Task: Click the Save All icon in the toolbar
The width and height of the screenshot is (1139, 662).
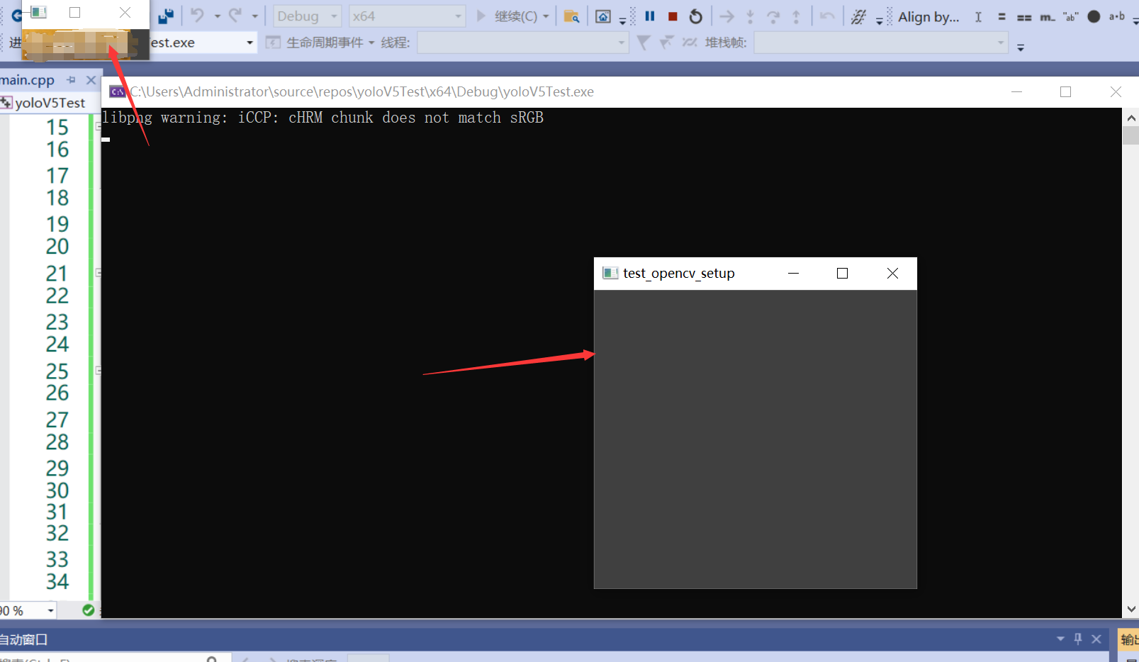Action: [166, 16]
